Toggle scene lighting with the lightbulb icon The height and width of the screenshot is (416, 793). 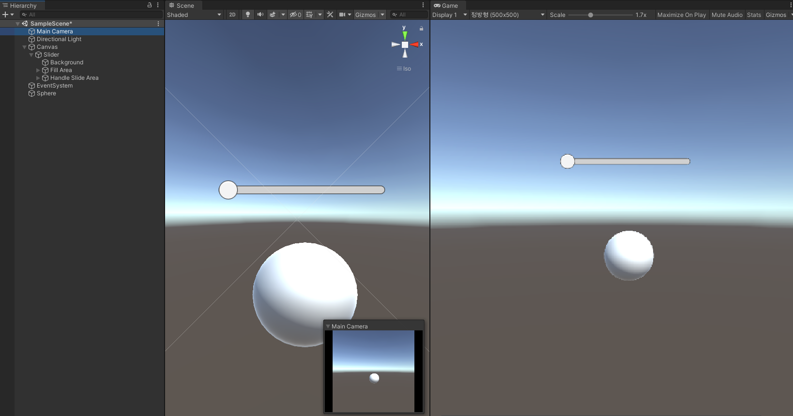coord(248,15)
